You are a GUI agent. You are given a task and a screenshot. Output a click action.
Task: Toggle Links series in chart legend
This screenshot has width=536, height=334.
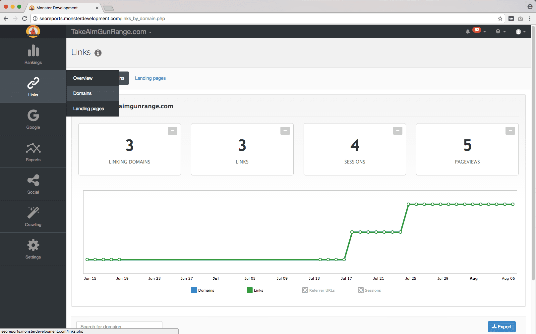[255, 290]
